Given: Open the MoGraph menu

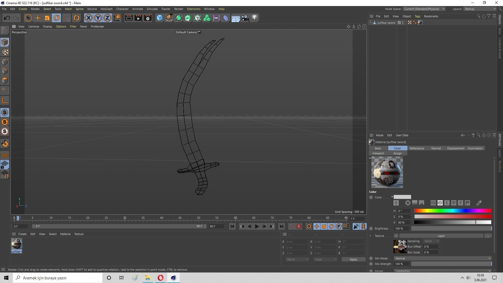Looking at the screenshot, I should point(106,9).
